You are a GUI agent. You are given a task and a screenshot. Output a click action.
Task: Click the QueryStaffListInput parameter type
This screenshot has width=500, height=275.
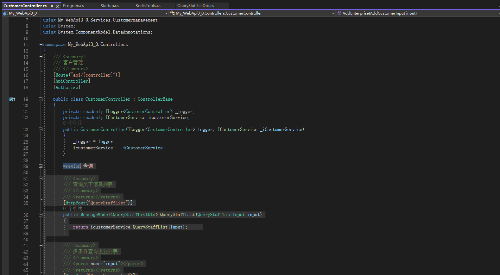[221, 215]
